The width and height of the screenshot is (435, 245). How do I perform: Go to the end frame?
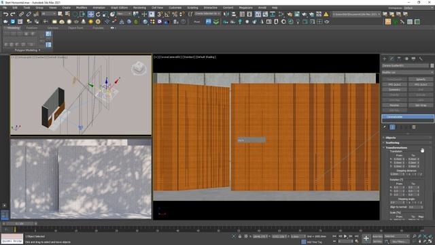point(357,236)
